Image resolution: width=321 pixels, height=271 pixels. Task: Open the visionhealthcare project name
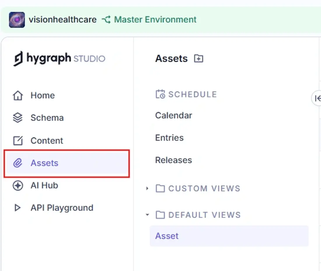[x=62, y=20]
